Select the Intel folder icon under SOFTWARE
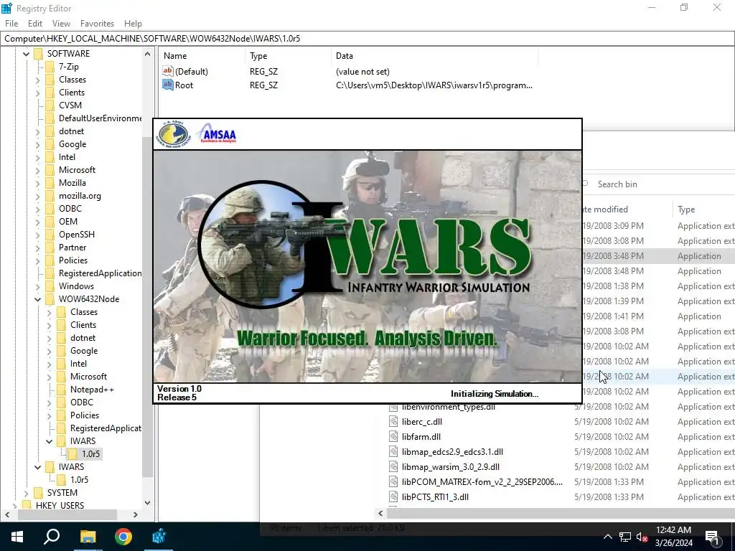 click(50, 157)
